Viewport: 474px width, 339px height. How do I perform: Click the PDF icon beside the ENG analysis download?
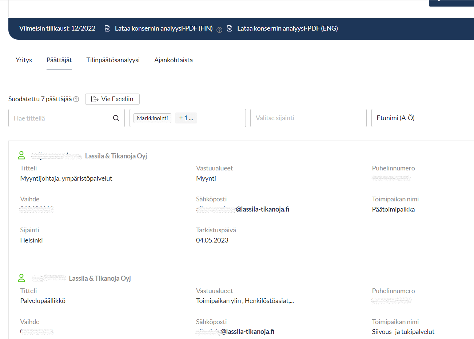(x=230, y=28)
